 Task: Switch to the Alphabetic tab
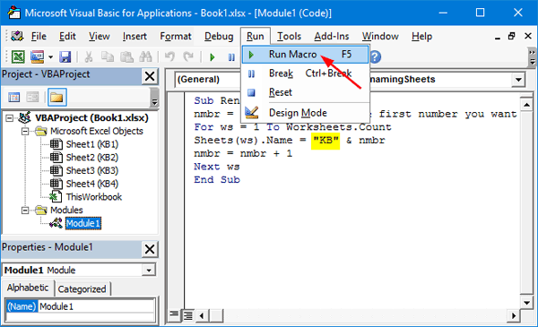tap(28, 288)
